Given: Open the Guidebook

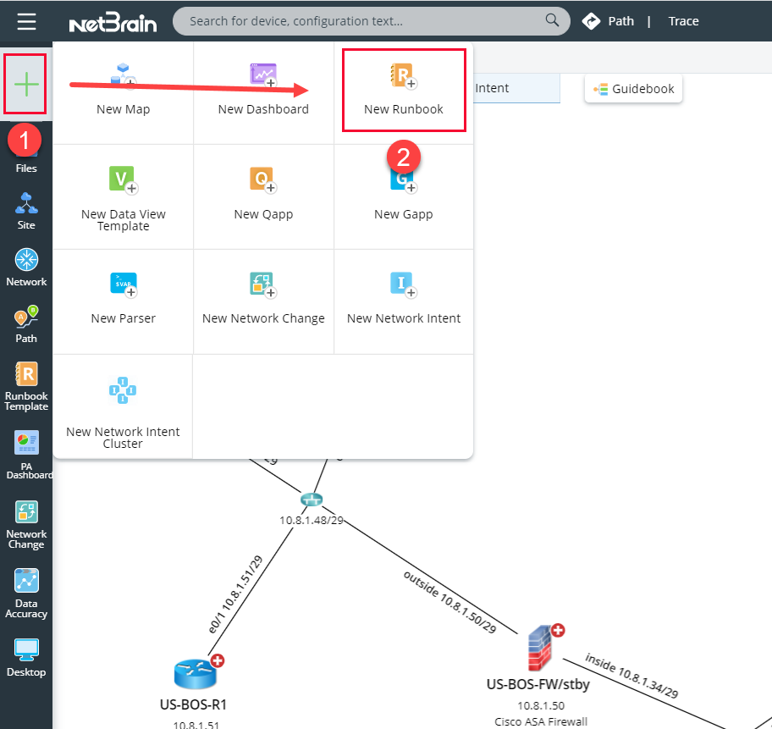Looking at the screenshot, I should click(633, 87).
